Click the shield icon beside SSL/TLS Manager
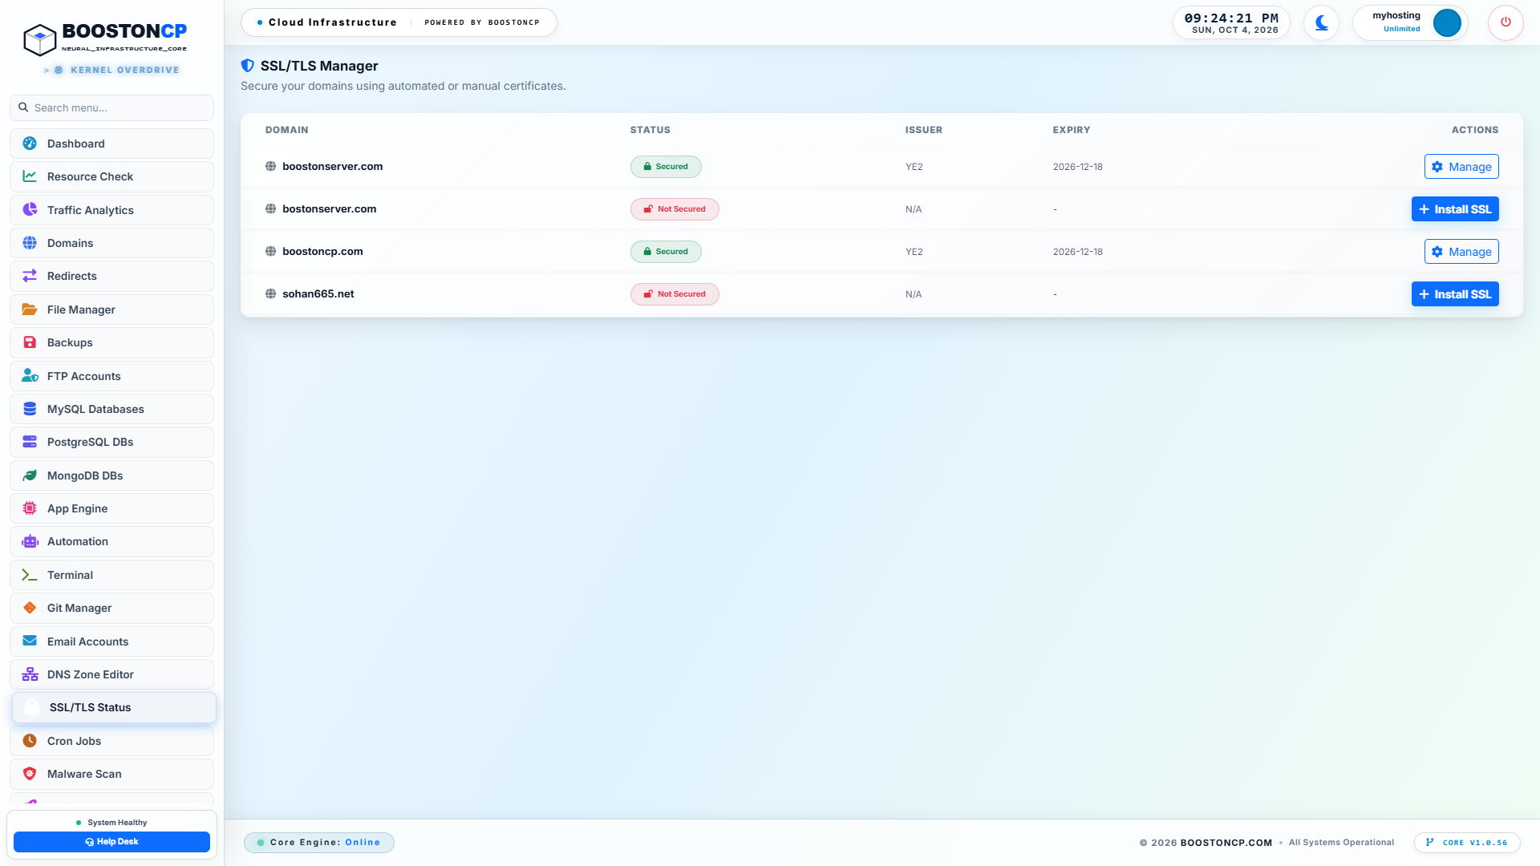1540x866 pixels. click(x=248, y=66)
